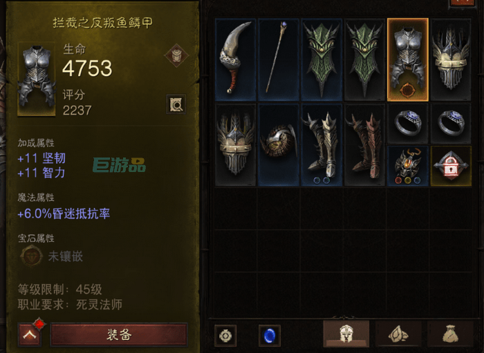Image resolution: width=484 pixels, height=353 pixels.
Task: Click the gear socket icon below inventory
Action: tap(225, 336)
